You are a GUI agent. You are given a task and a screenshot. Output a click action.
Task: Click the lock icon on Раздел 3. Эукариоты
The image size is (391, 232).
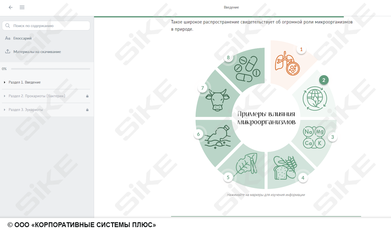[x=87, y=110]
